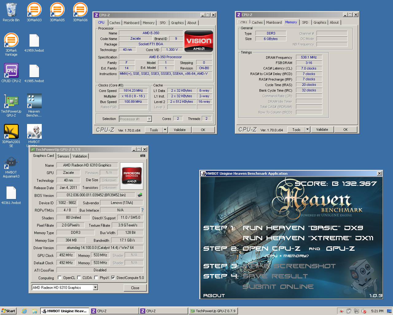
Task: Click GPU-Z screenshot camera icon
Action: tap(142, 156)
